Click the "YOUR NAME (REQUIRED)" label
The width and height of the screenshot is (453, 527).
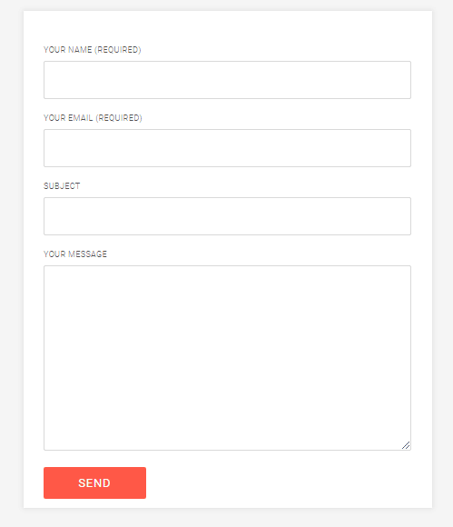tap(93, 50)
